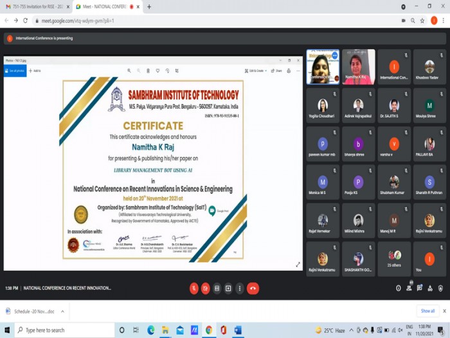
Task: Click Show all downloads
Action: point(428,311)
